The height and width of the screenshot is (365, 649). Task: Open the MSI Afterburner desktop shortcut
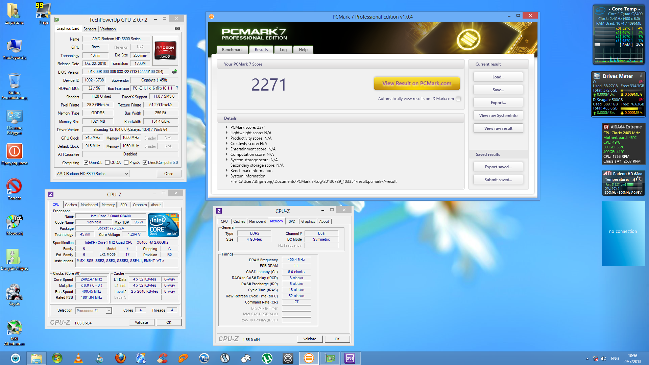(x=14, y=333)
